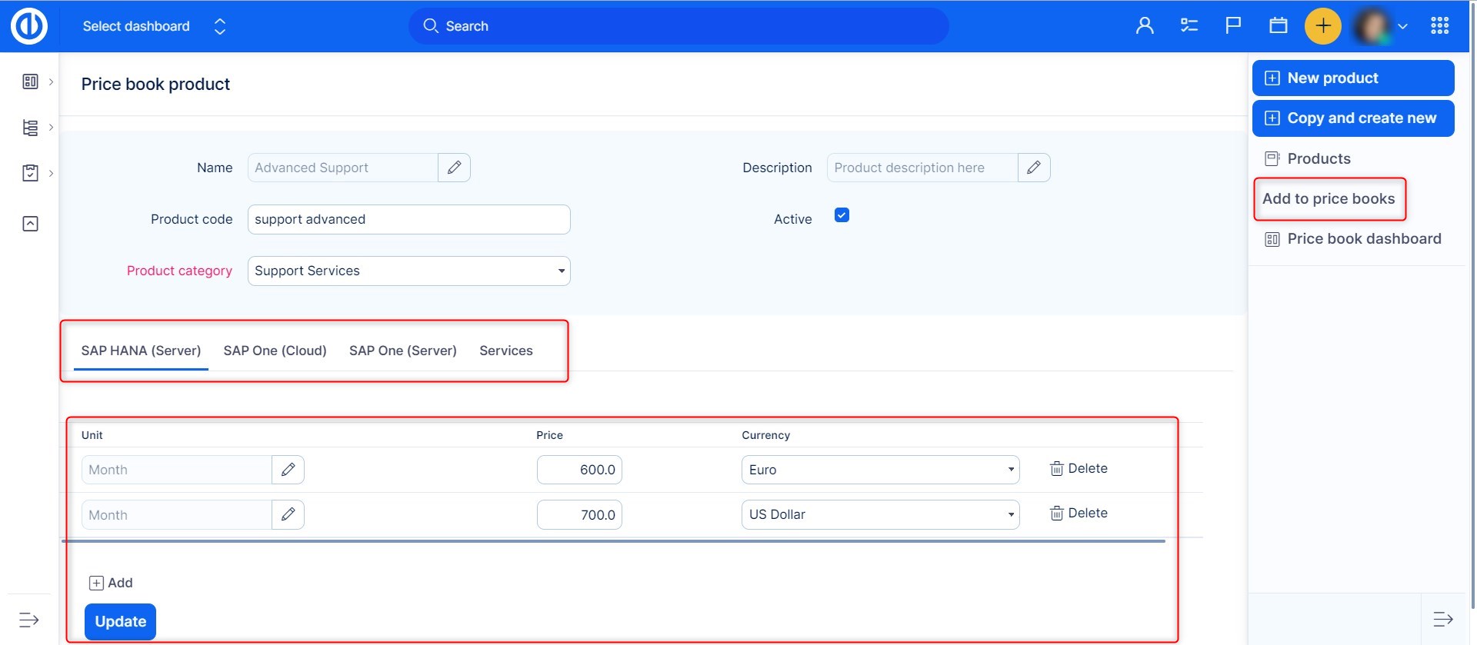Open the Euro currency dropdown
The height and width of the screenshot is (645, 1477).
pos(880,470)
